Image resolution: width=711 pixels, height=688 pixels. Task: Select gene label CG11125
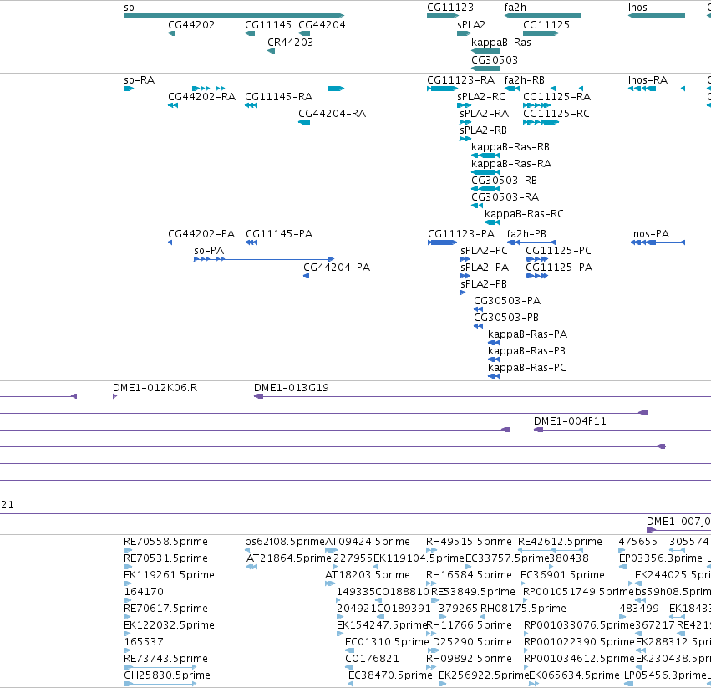546,25
